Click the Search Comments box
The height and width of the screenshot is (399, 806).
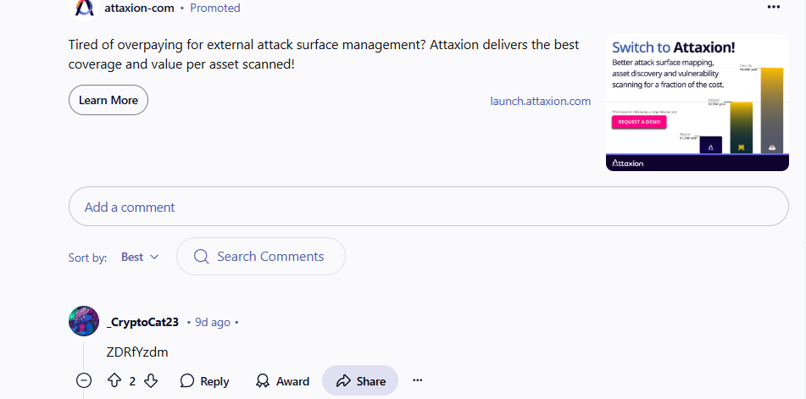261,257
